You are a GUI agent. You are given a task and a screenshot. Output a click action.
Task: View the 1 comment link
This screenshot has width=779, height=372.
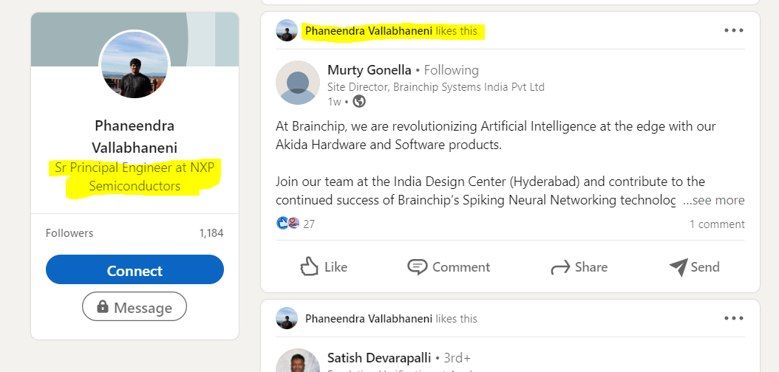point(717,224)
